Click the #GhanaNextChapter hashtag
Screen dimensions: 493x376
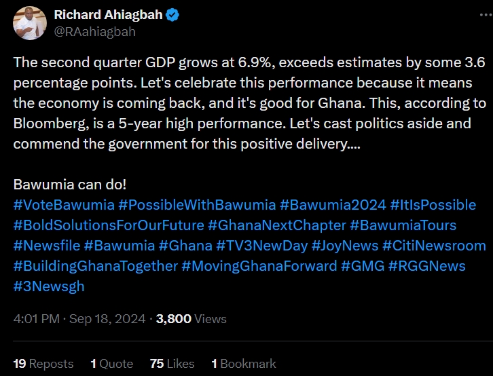coord(276,225)
